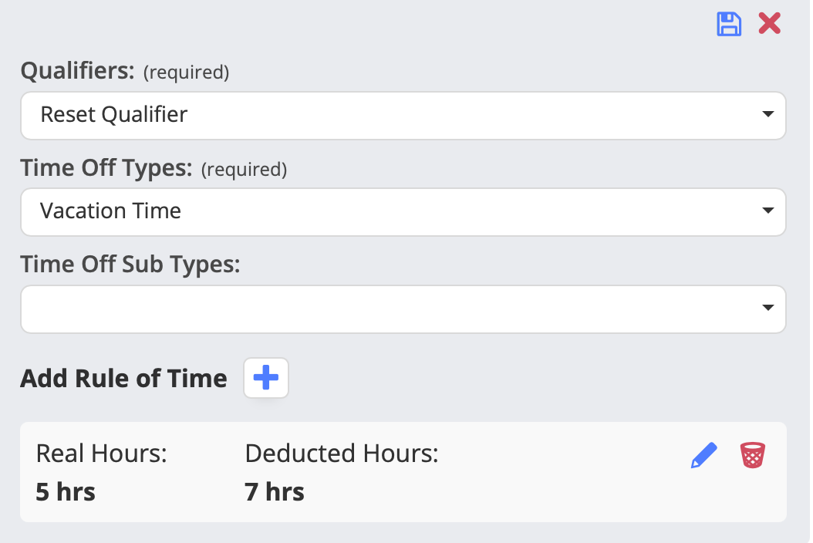This screenshot has height=543, width=813.
Task: Delete the hours rule with the trash icon
Action: coord(752,455)
